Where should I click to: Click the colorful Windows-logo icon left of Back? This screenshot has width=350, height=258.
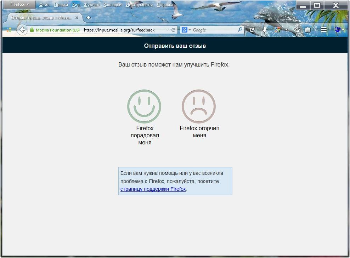tap(9, 30)
